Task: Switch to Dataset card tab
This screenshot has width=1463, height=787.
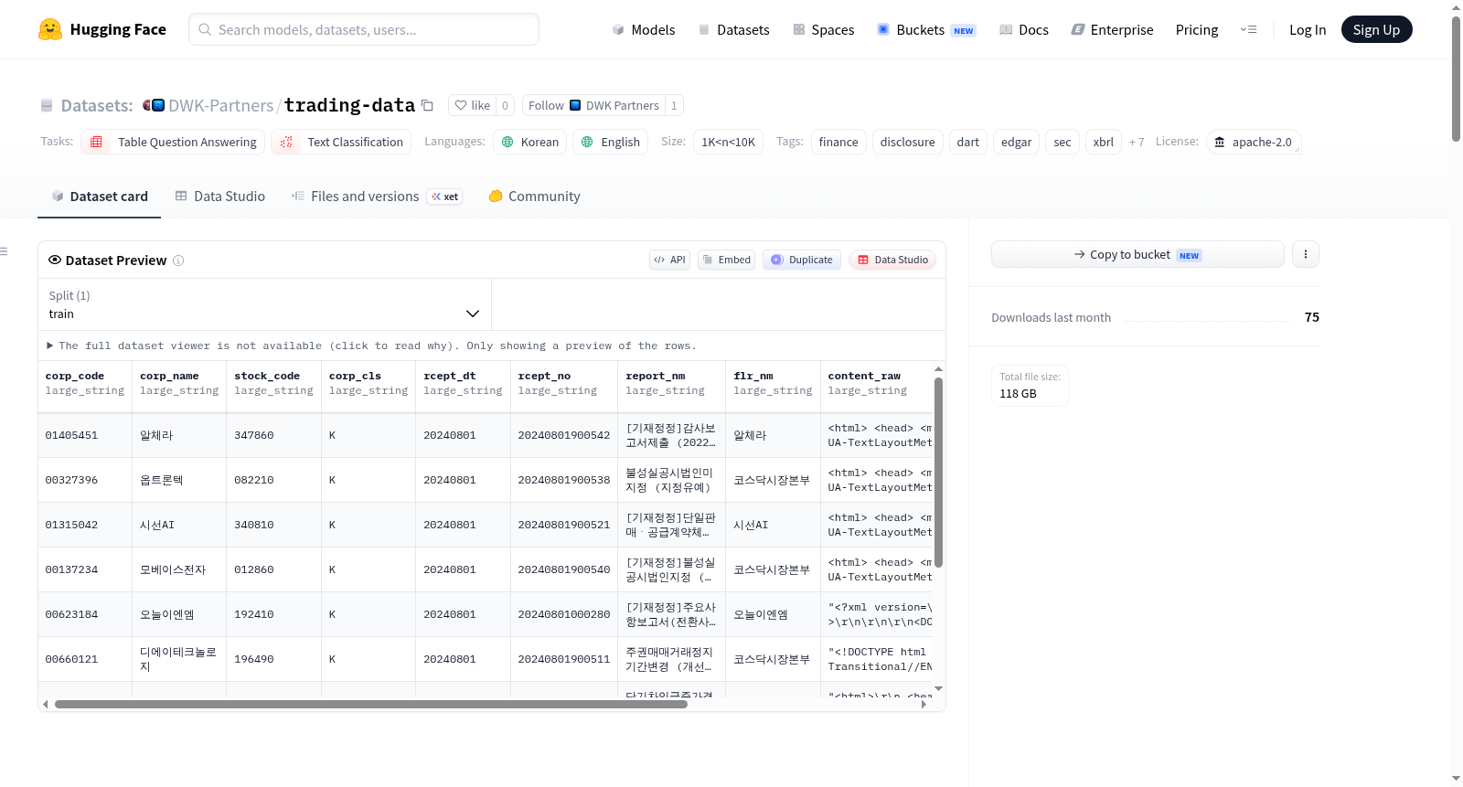Action: tap(99, 197)
